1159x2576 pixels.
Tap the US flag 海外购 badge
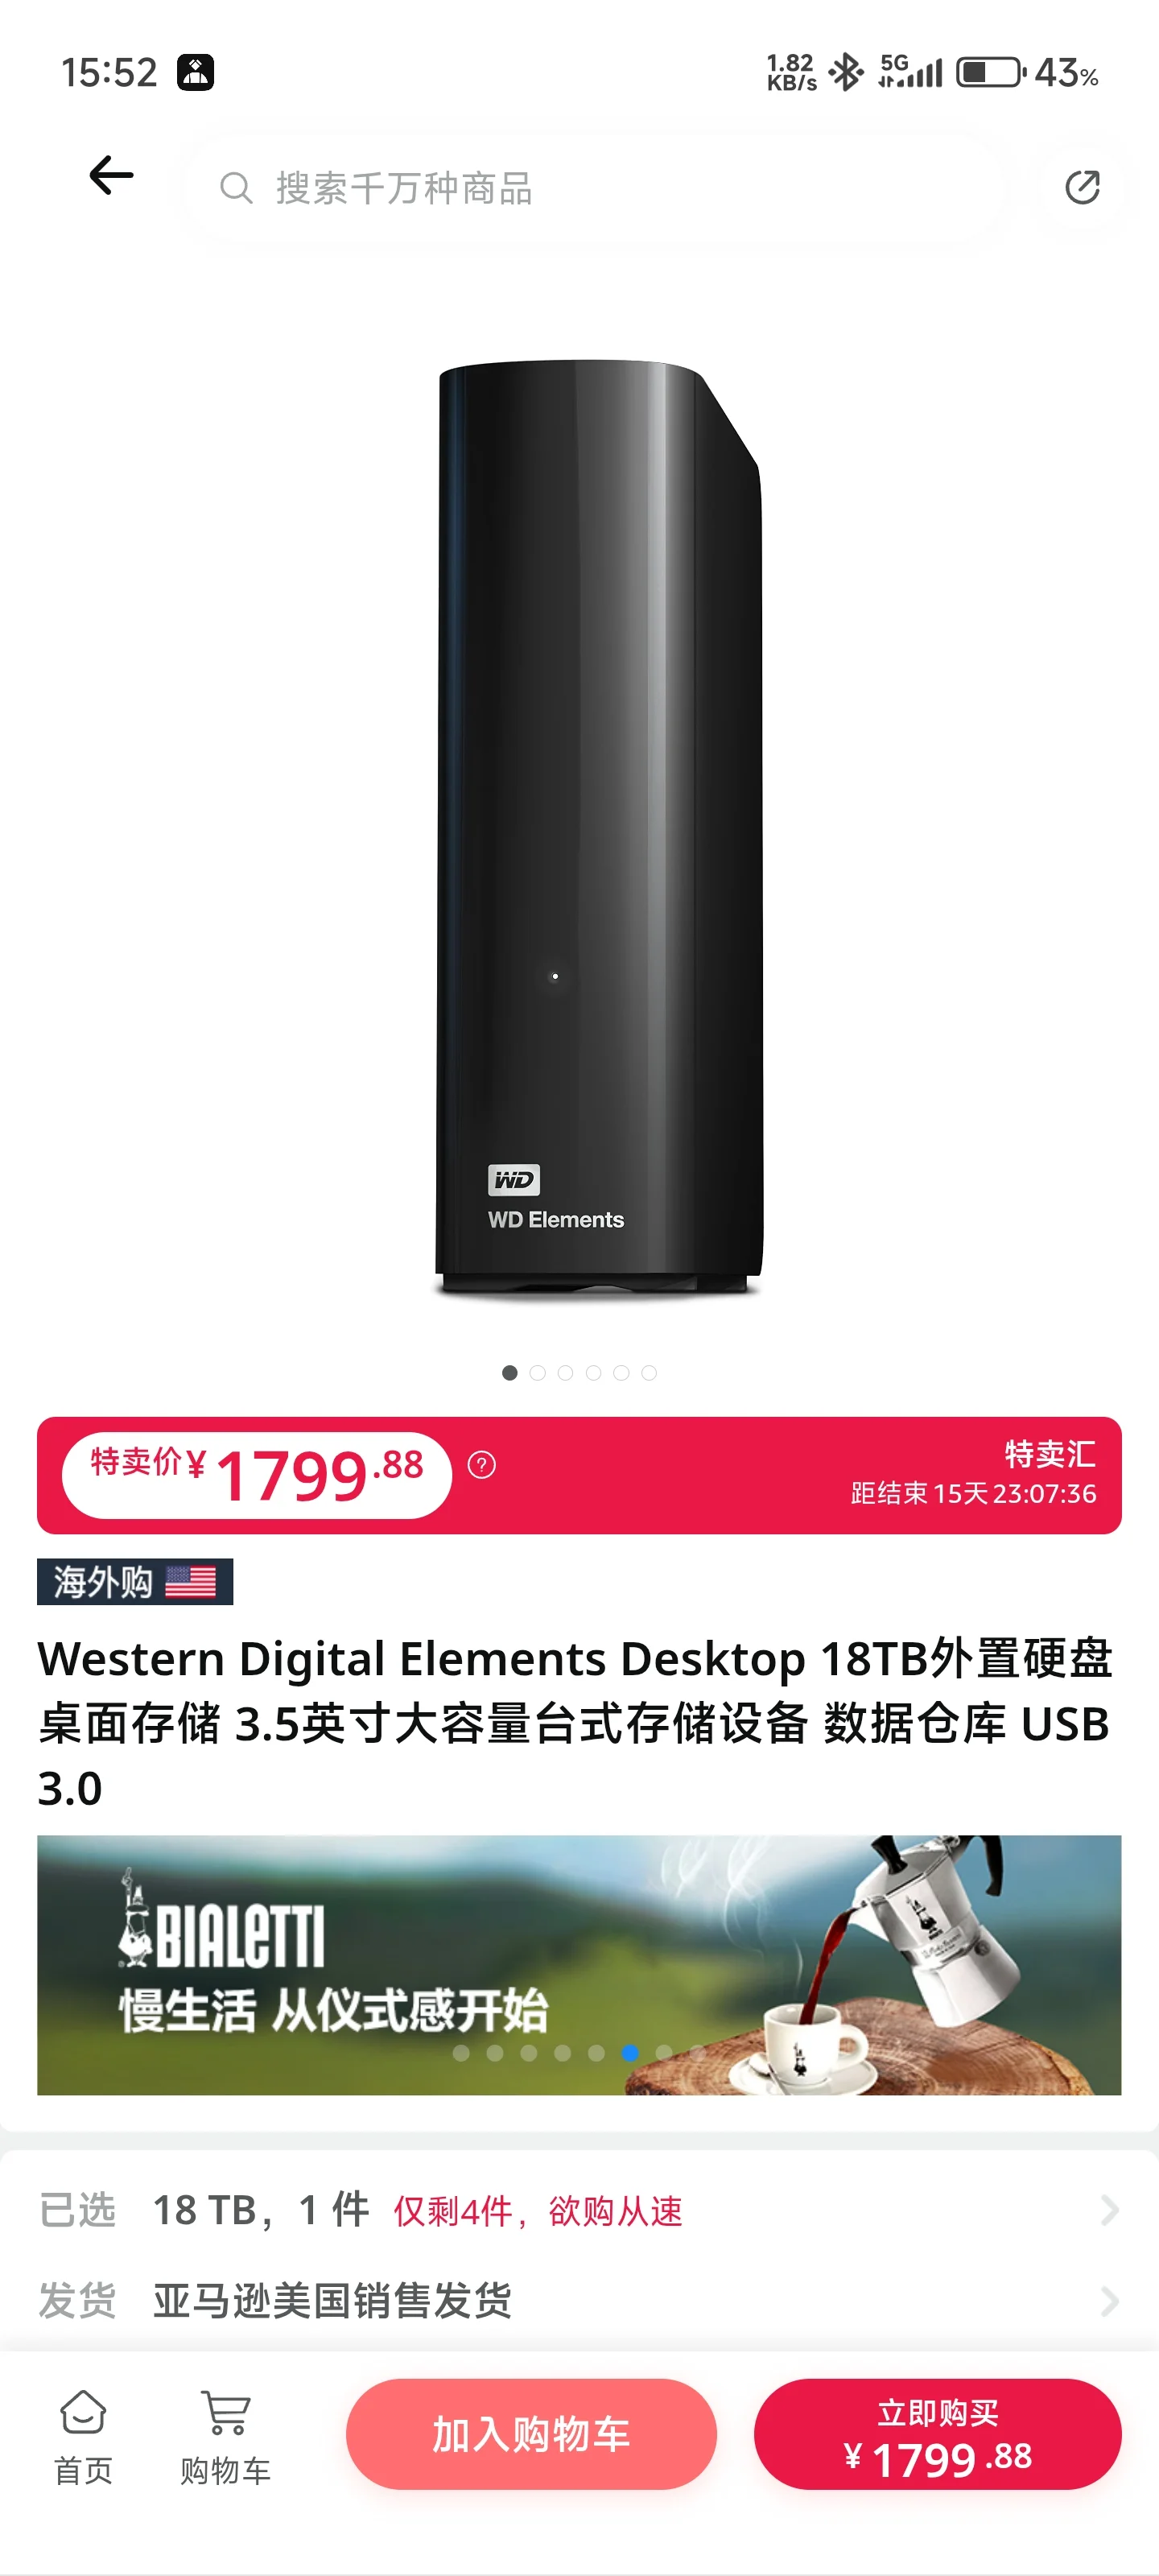(x=135, y=1581)
